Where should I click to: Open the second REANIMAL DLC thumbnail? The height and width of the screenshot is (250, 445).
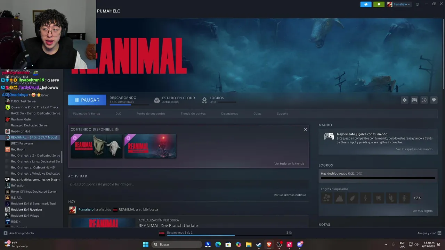click(150, 146)
